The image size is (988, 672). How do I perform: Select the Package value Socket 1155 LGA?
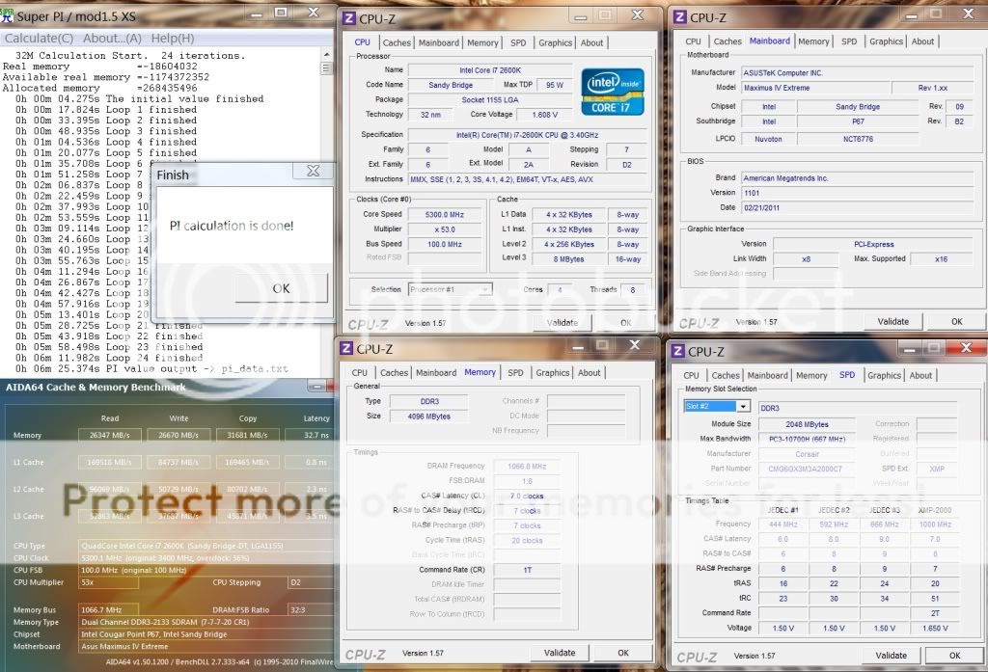[490, 99]
